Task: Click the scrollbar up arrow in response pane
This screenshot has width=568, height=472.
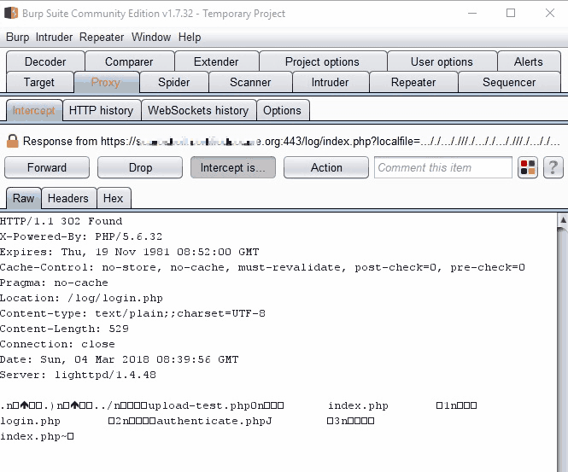Action: click(x=563, y=219)
